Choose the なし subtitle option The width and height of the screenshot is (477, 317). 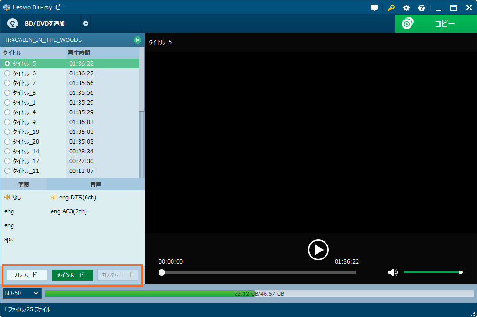point(17,198)
